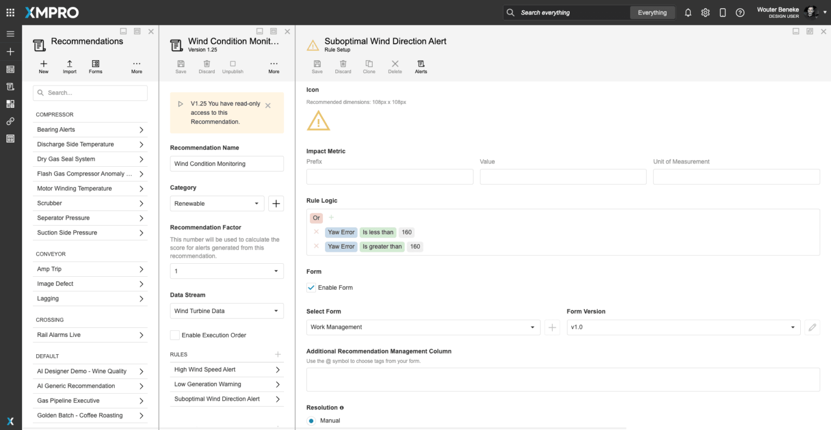The image size is (831, 430).
Task: Open Forms from the Recommendations toolbar
Action: [x=95, y=64]
